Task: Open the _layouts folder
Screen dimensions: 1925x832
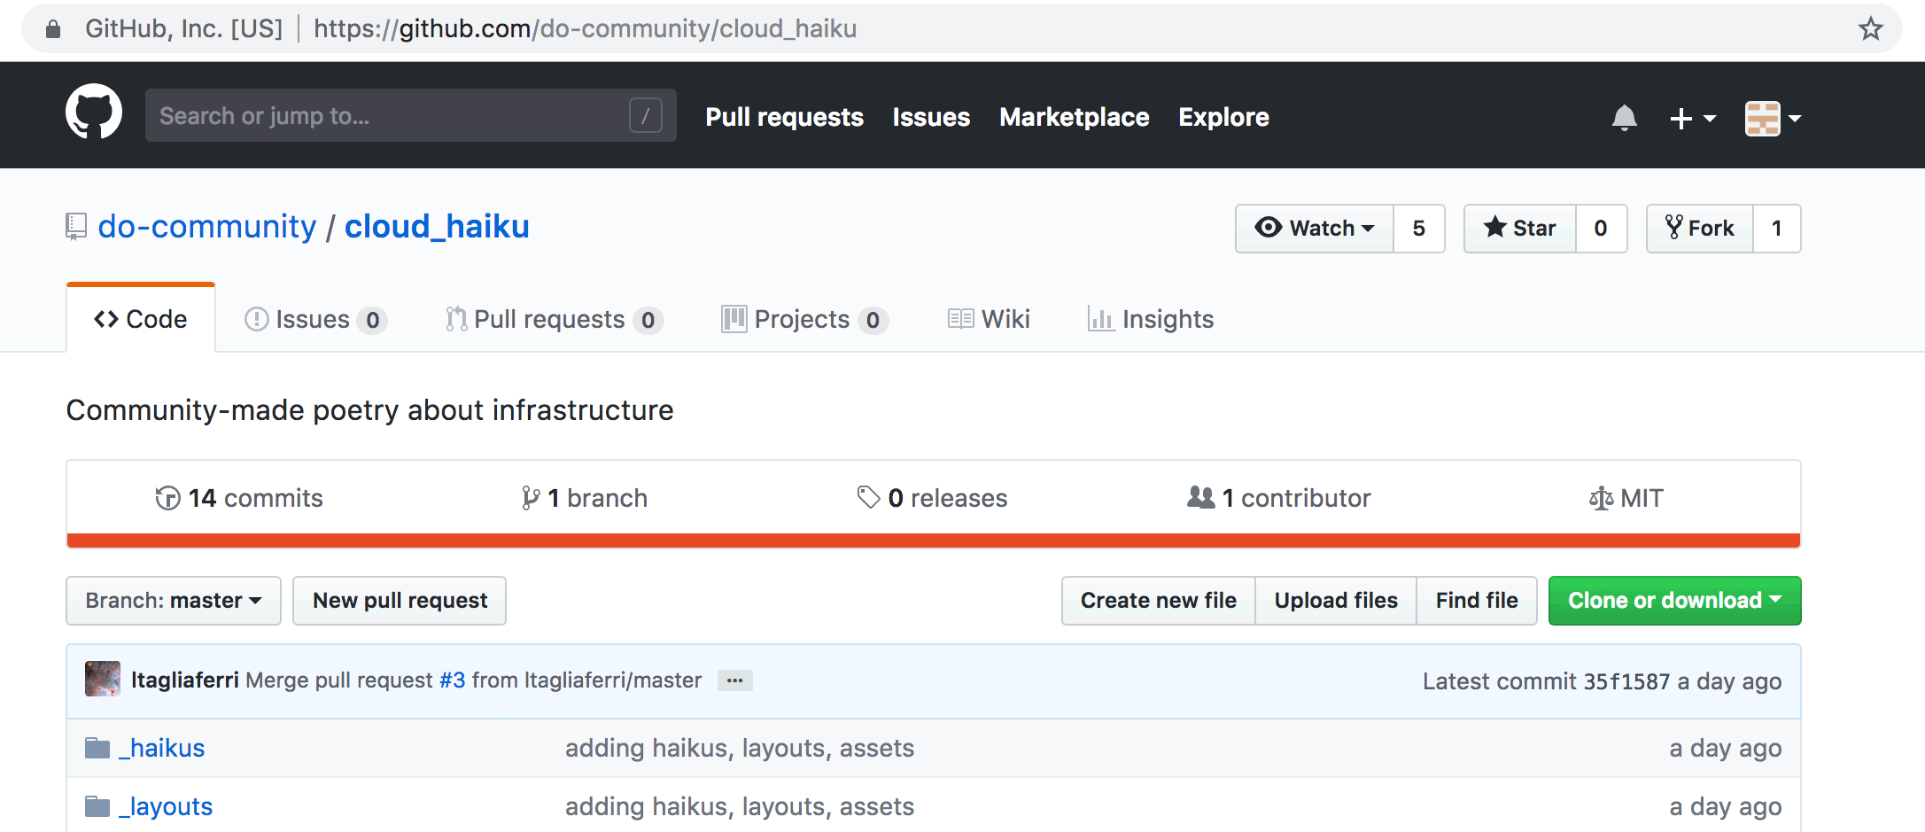Action: point(166,807)
